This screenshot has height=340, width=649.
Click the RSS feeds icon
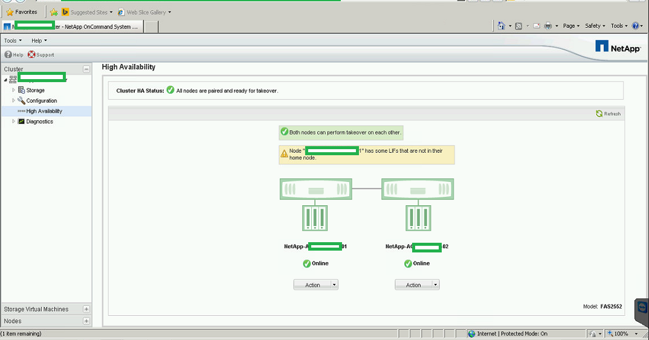tap(518, 26)
